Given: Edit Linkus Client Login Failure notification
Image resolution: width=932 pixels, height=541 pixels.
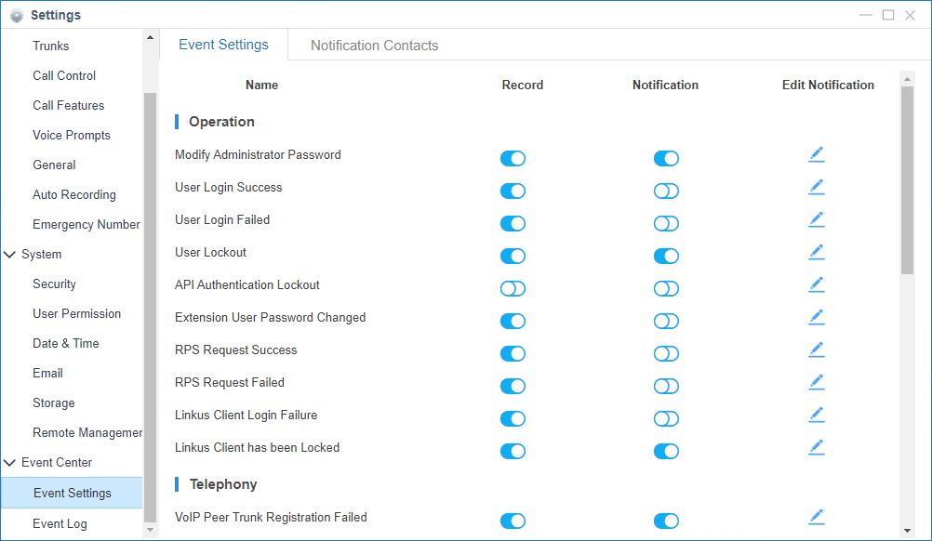Looking at the screenshot, I should pyautogui.click(x=816, y=416).
